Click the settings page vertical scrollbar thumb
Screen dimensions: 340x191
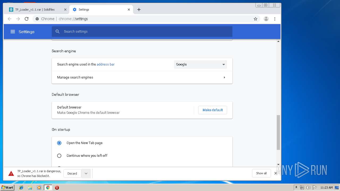coord(278,133)
